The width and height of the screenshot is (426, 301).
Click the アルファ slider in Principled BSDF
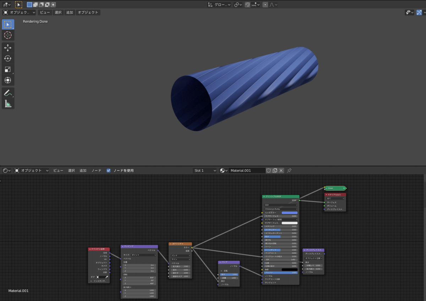[x=281, y=273]
